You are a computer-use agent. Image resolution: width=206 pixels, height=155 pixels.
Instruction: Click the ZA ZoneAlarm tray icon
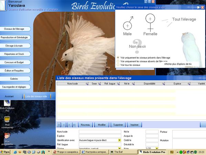pos(184,152)
